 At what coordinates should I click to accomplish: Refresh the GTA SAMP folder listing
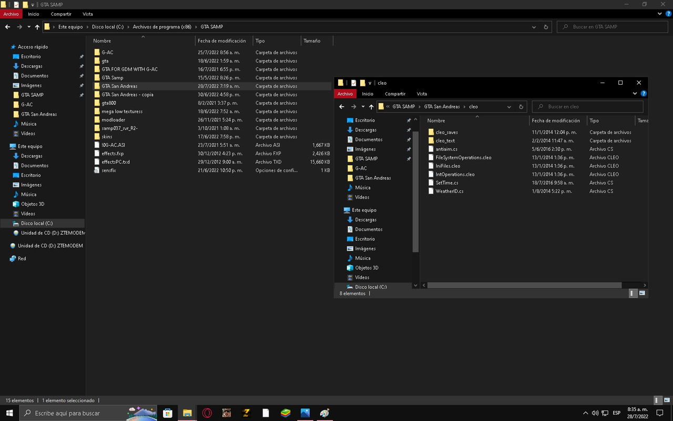546,27
